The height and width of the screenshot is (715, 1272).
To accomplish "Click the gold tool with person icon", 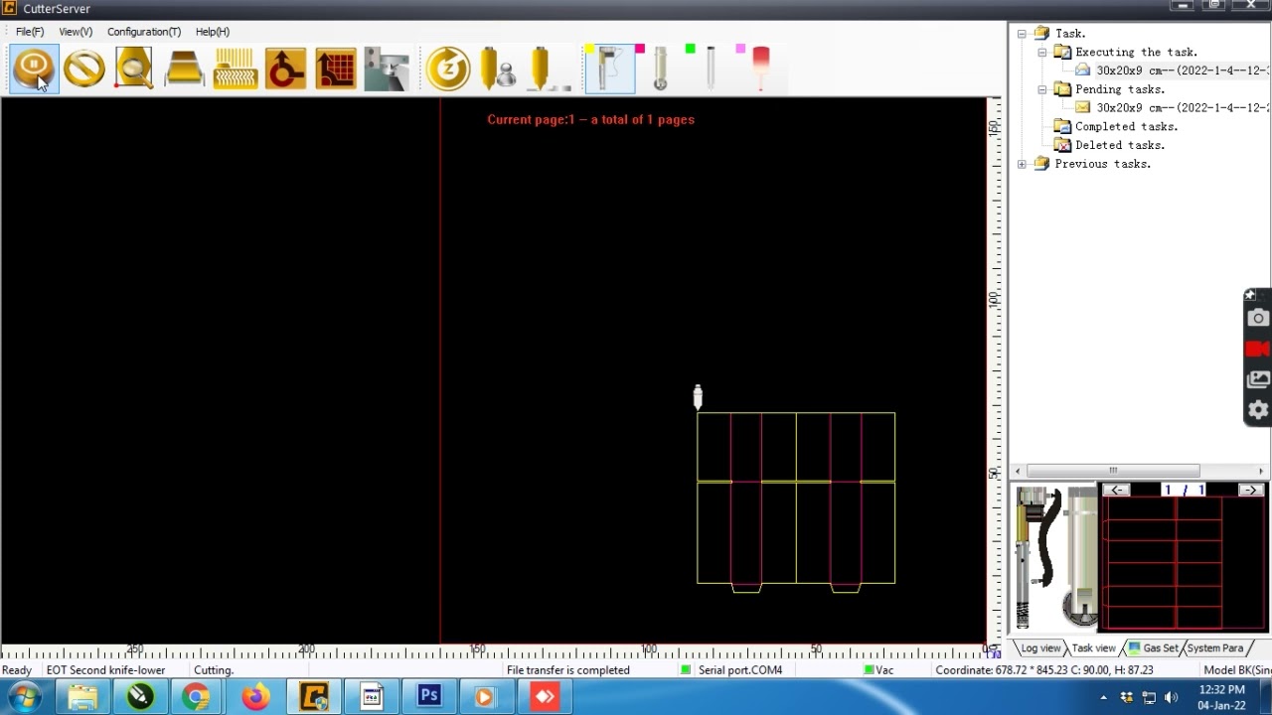I will pyautogui.click(x=498, y=69).
